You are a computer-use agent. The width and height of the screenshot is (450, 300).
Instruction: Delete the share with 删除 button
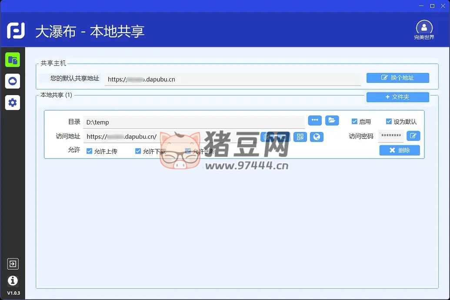[400, 150]
